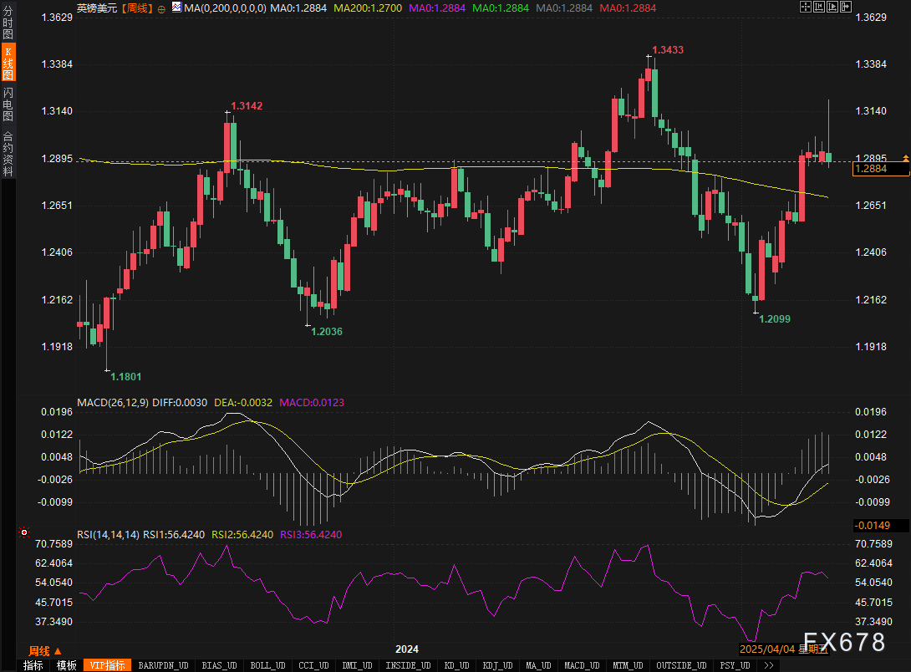Switch to 闪电图 view in sidebar
Image resolution: width=911 pixels, height=672 pixels.
pos(8,104)
